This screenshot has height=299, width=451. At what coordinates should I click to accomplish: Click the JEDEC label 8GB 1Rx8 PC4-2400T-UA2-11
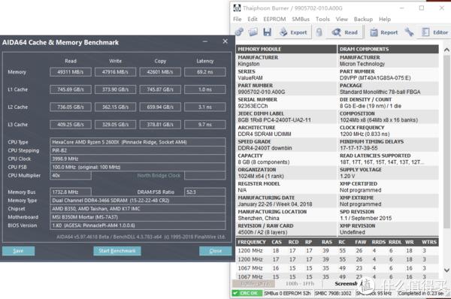coord(274,120)
